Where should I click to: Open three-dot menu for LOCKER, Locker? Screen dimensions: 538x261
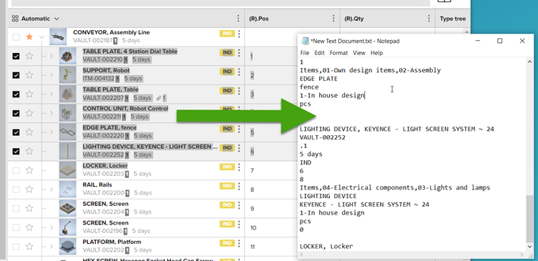point(239,167)
